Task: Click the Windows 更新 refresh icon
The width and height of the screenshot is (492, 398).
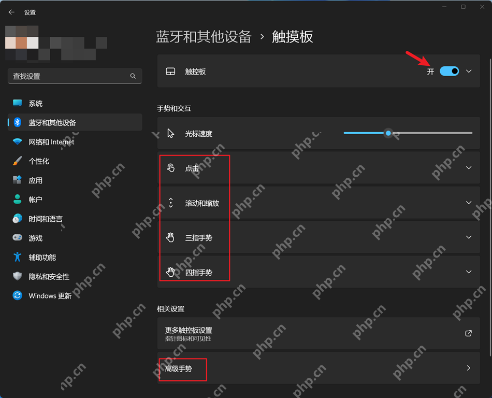Action: (x=17, y=295)
